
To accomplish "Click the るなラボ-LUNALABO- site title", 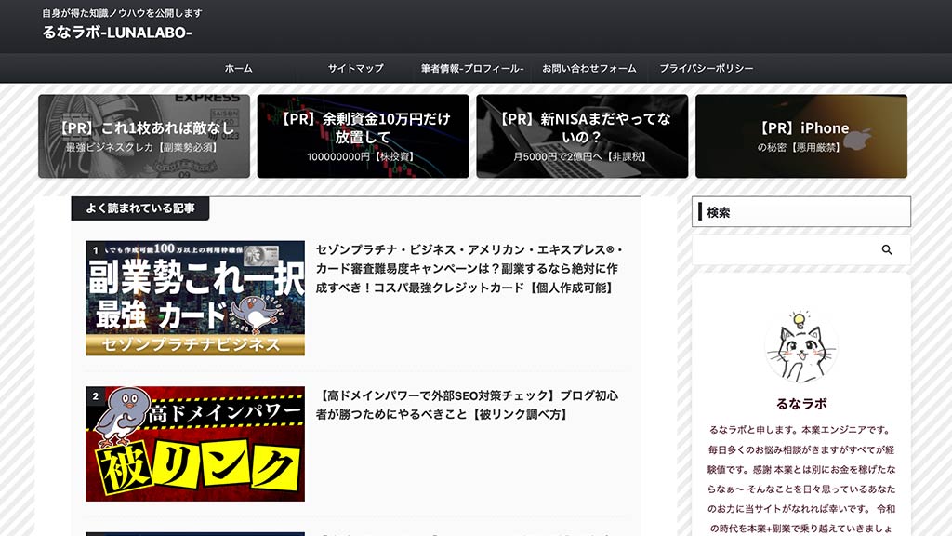I will (117, 33).
